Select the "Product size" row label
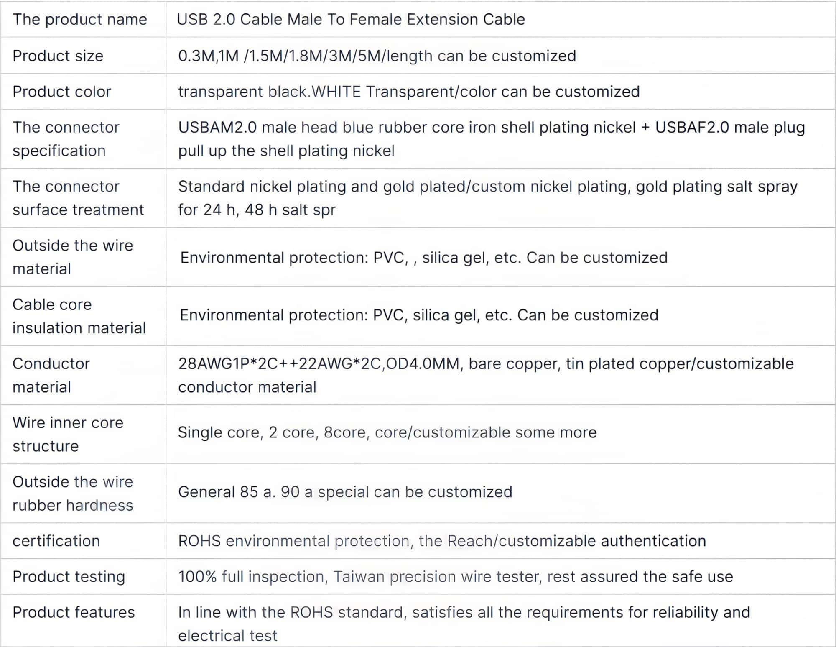The height and width of the screenshot is (647, 836). (x=58, y=56)
